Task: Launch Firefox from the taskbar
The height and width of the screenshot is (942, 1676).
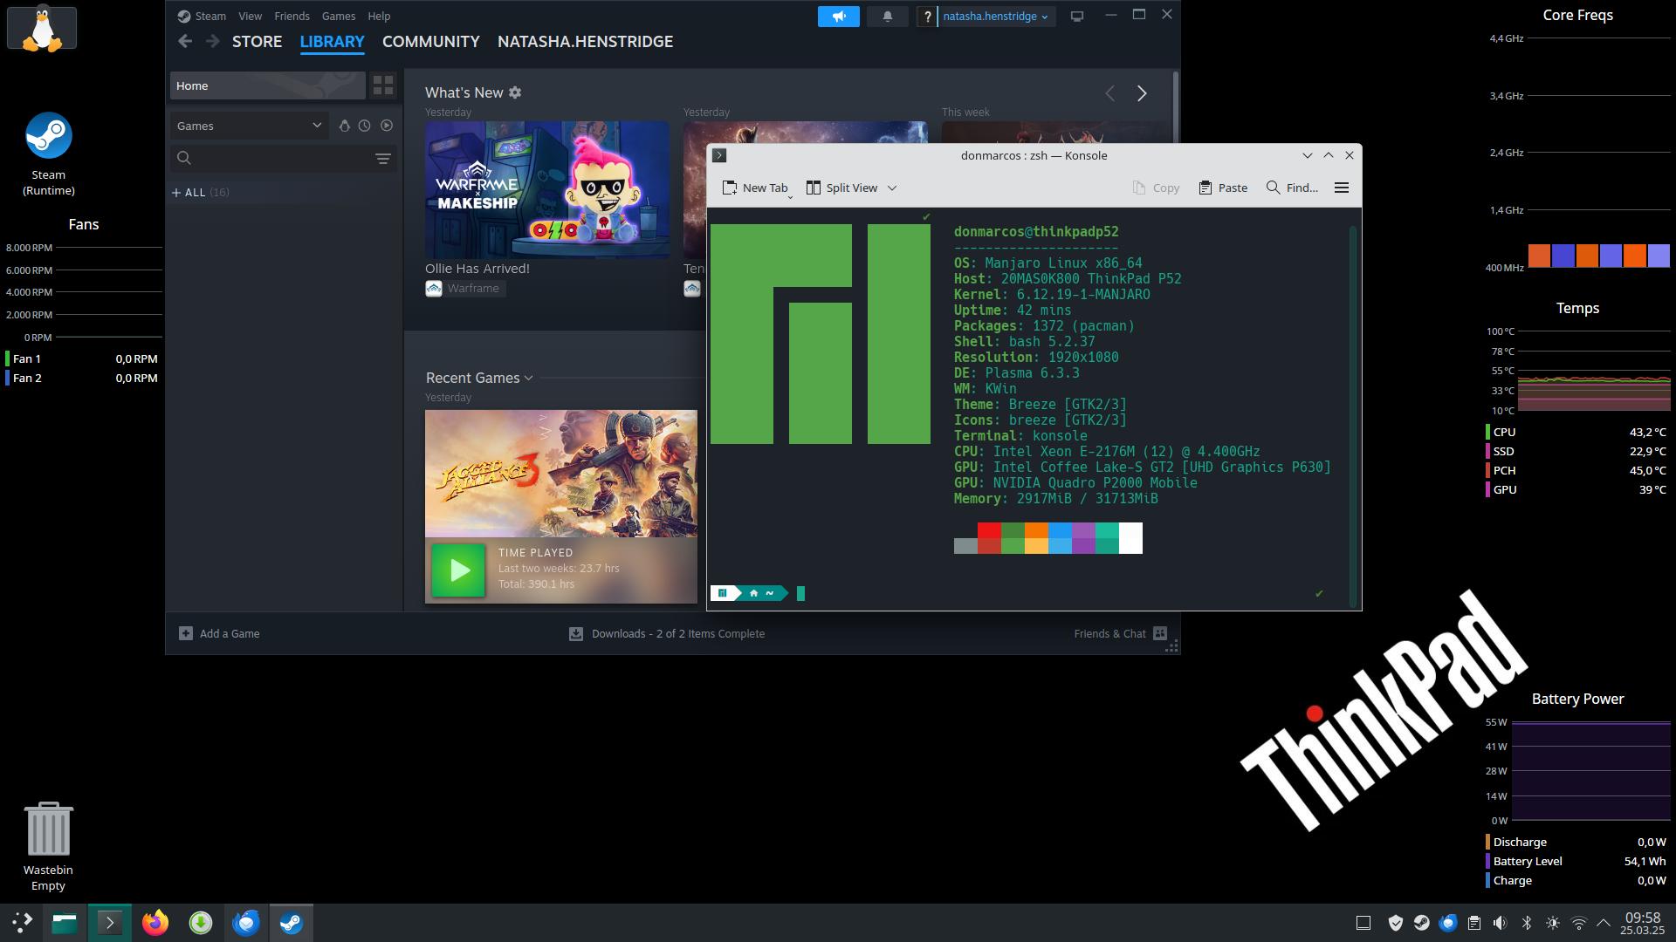Action: click(x=155, y=923)
